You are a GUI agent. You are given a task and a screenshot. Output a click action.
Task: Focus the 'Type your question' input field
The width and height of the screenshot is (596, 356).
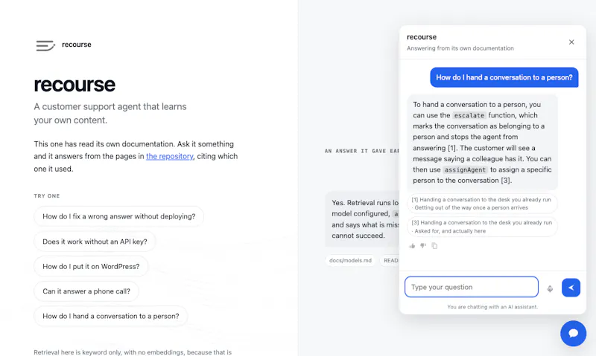472,287
